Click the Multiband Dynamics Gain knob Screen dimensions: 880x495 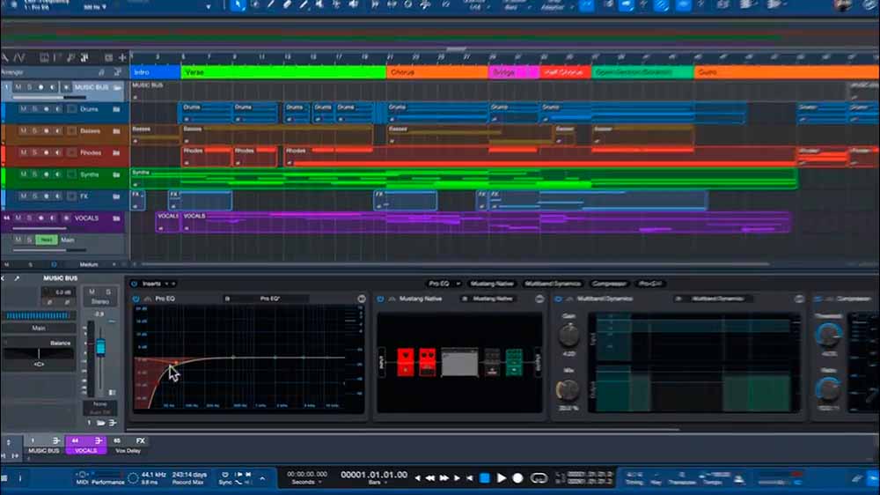(x=568, y=336)
